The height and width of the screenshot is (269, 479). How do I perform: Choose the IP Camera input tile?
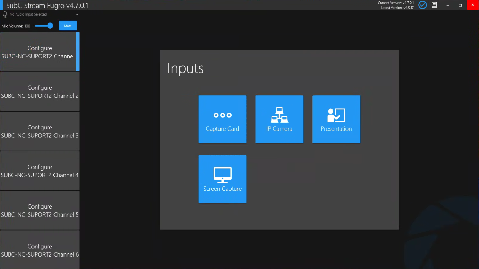click(279, 119)
